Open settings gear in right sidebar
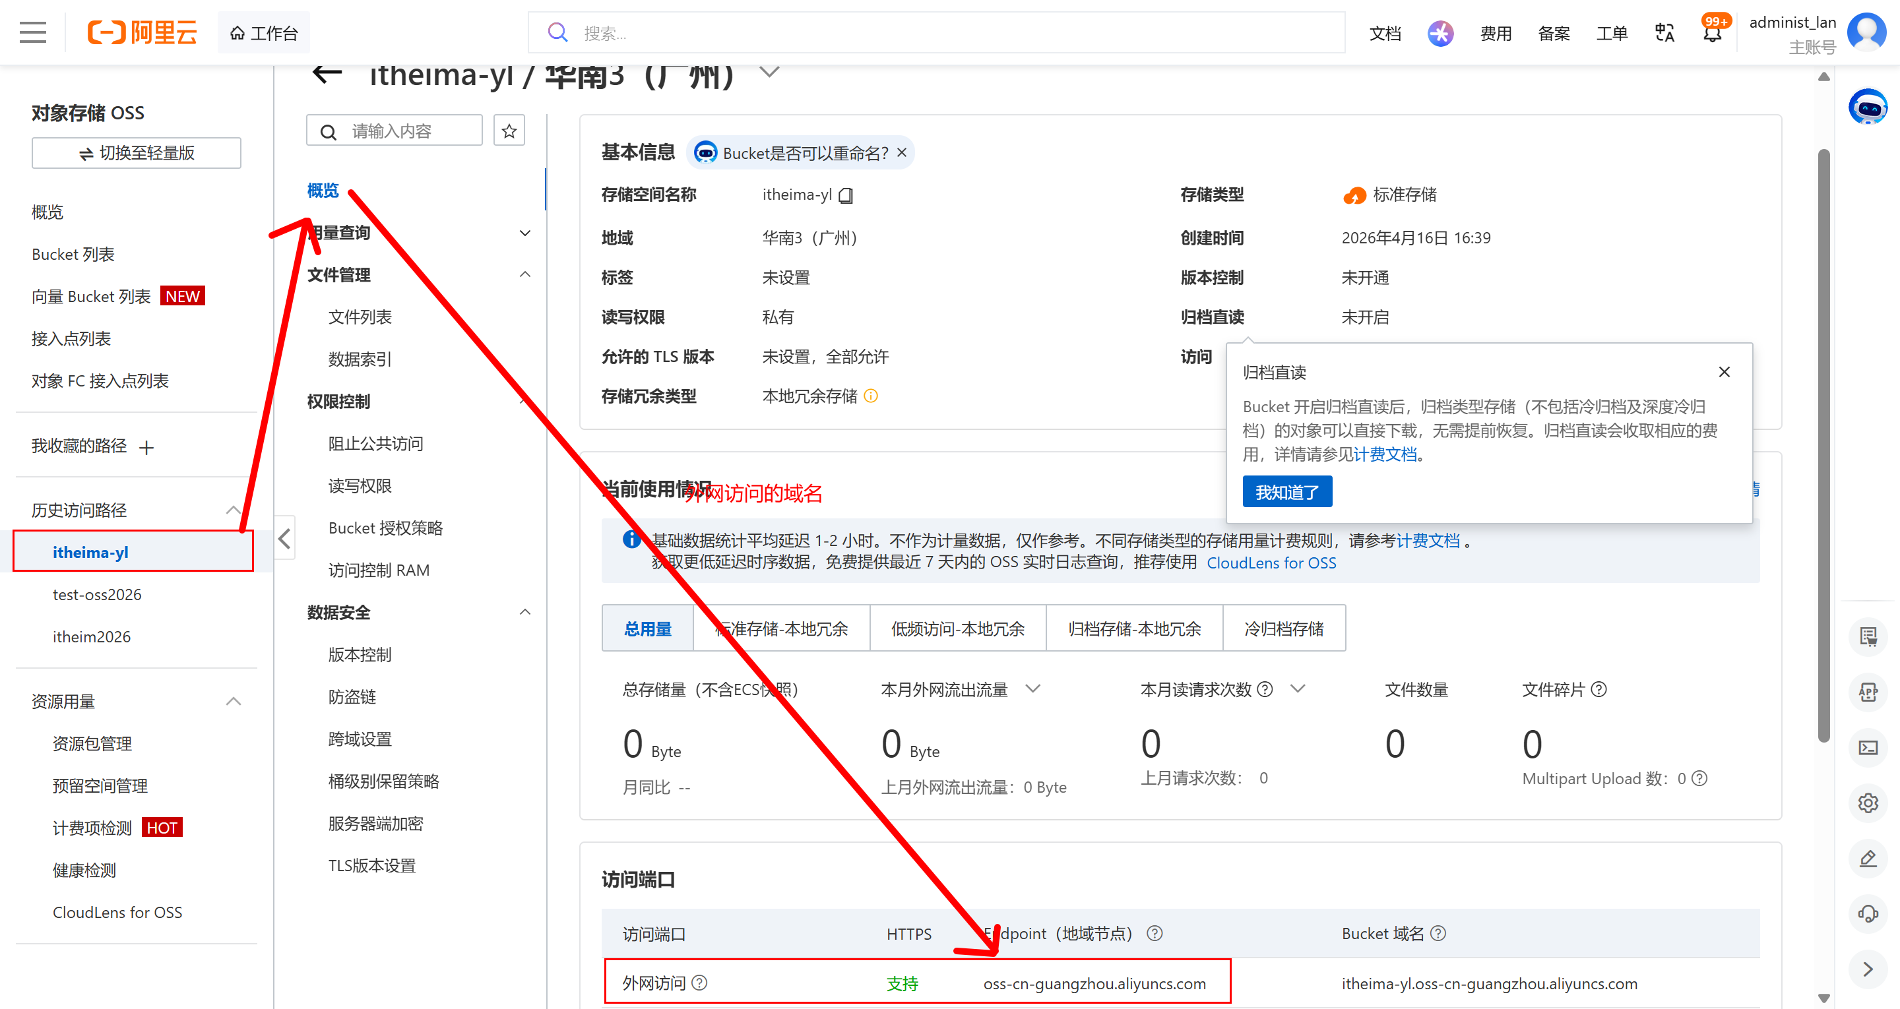 (1868, 803)
